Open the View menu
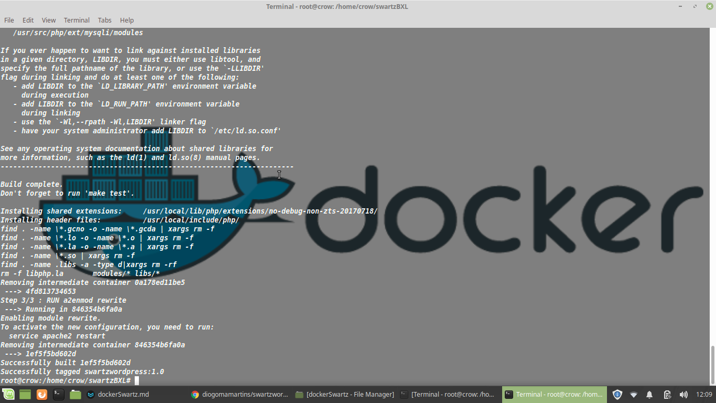Screen dimensions: 716x403 click(49, 20)
